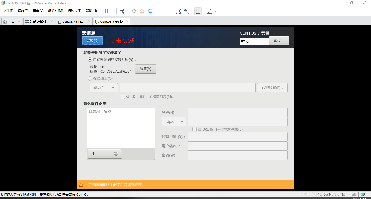Screen dimensions: 371x199
Task: Click the 标签：CentOS_7_x86_64 label text
Action: tap(111, 72)
